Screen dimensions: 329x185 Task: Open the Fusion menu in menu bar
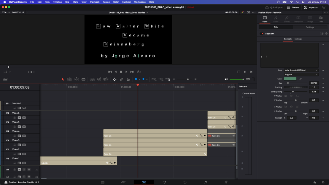click(x=106, y=2)
